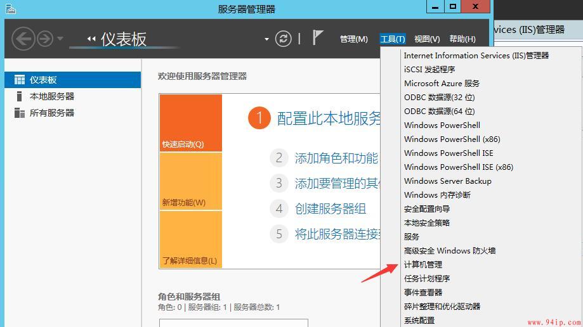Click the 新增功能(W) tile
The height and width of the screenshot is (327, 583).
(191, 181)
